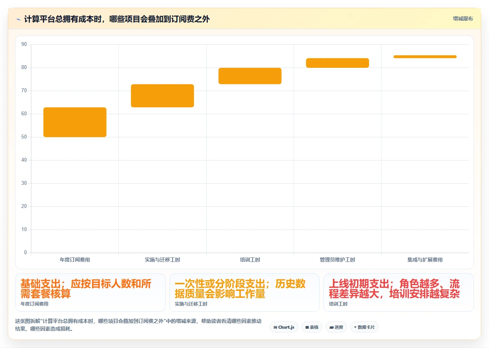Click the 增减瀑布 label in the header
The width and height of the screenshot is (489, 348).
tap(463, 19)
